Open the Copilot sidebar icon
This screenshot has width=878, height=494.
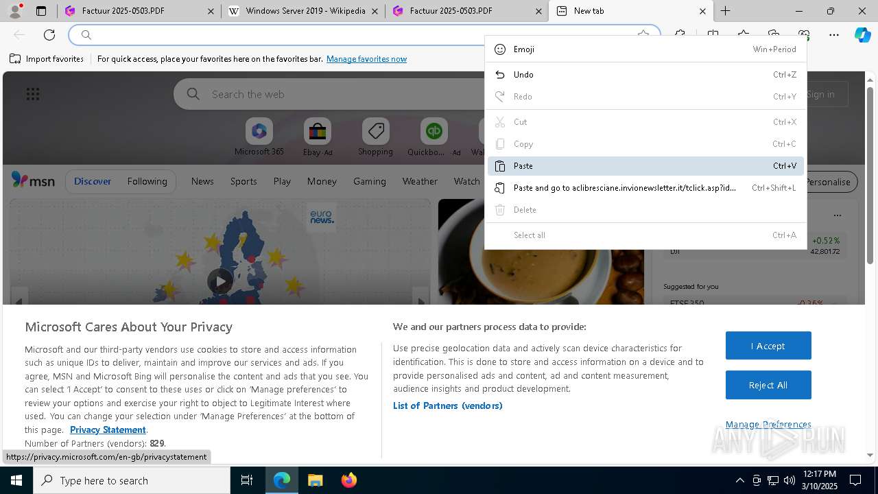click(x=863, y=35)
